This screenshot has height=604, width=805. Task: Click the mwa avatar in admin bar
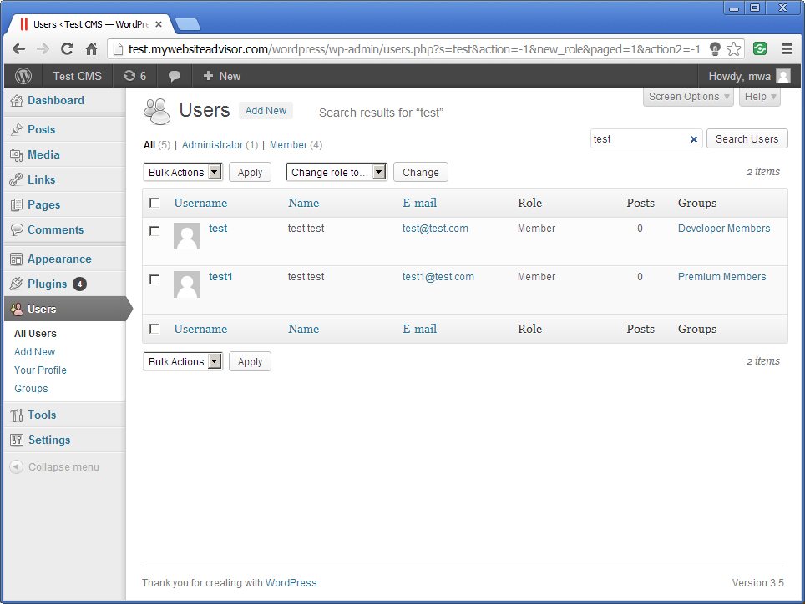(x=783, y=76)
